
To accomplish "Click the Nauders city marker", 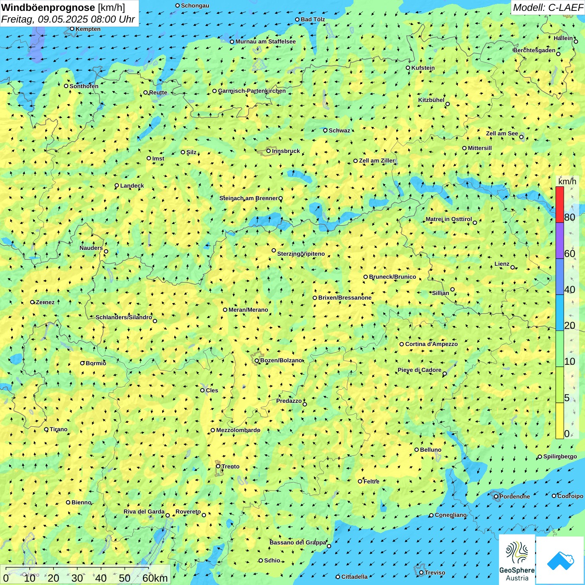I will pyautogui.click(x=106, y=251).
